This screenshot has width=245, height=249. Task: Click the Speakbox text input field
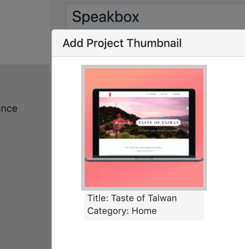pyautogui.click(x=155, y=17)
